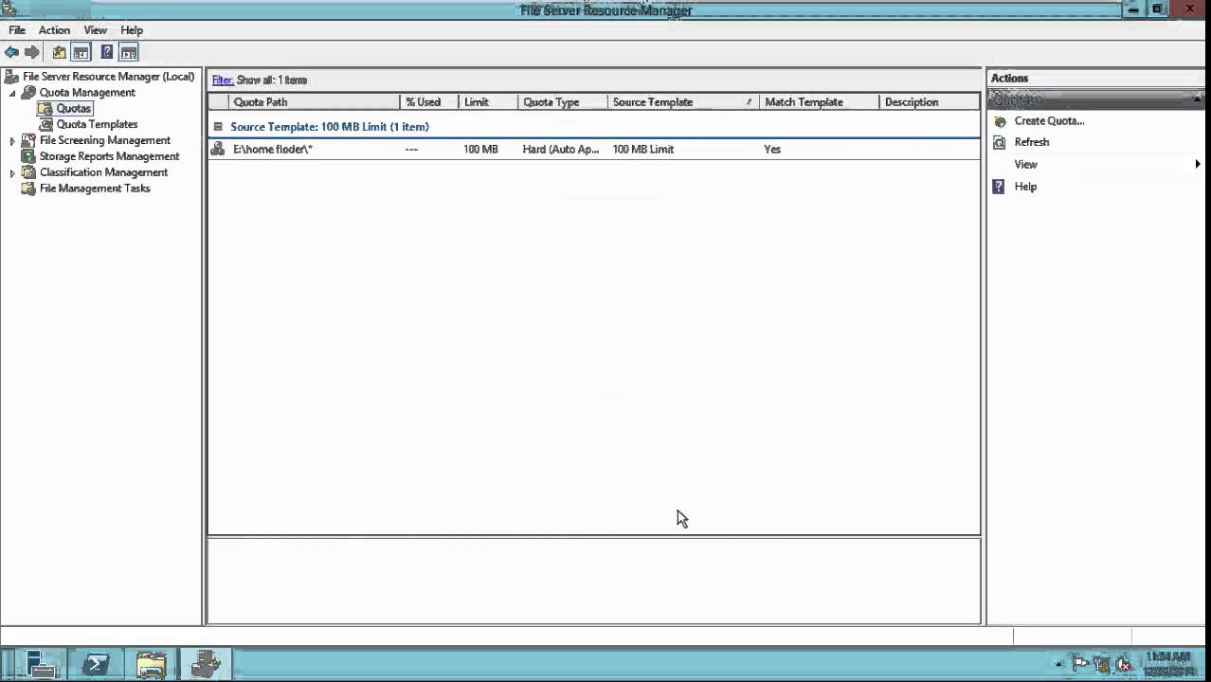Sort by the Source Template column header

[x=683, y=102]
